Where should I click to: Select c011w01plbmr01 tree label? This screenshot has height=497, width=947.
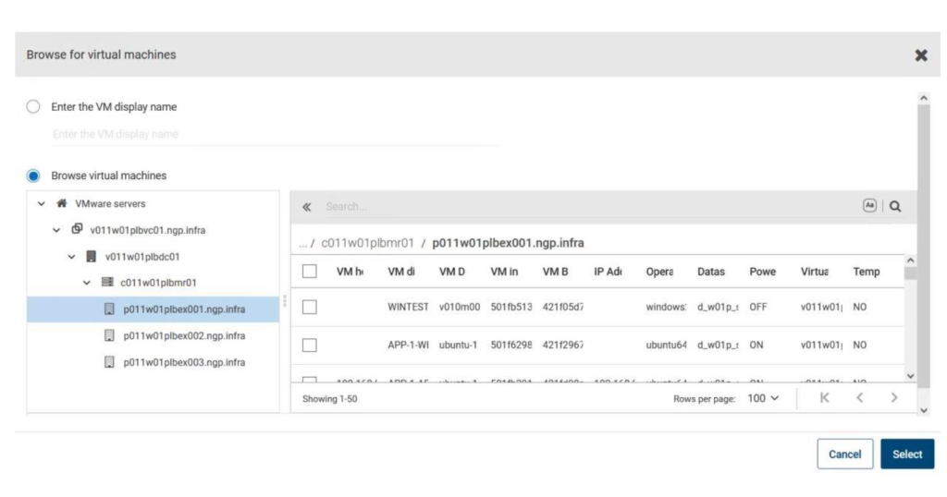[157, 283]
